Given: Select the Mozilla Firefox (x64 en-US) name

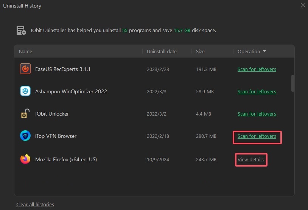Looking at the screenshot, I should 66,160.
